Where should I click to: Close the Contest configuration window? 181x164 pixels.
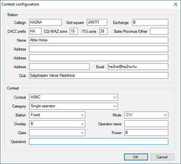176,4
